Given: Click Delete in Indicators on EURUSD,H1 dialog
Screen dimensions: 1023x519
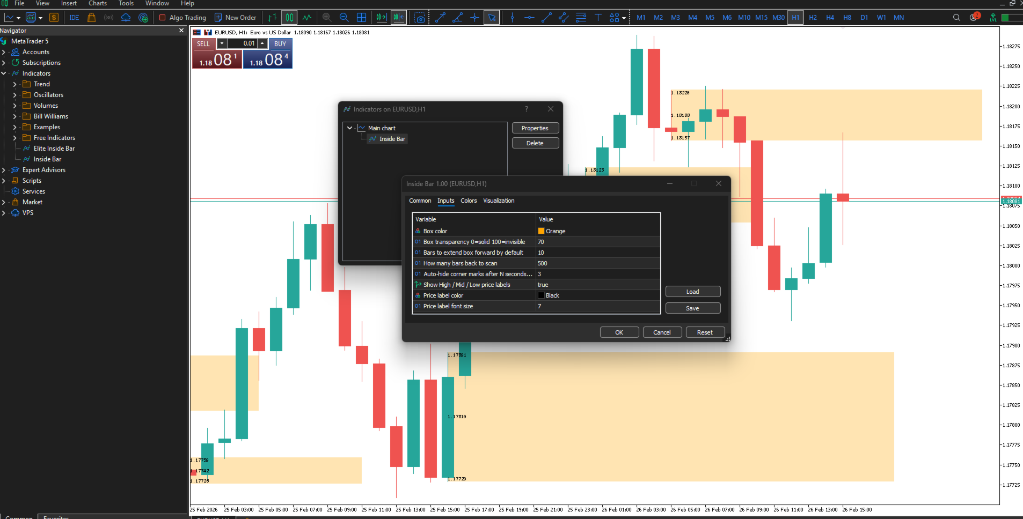Looking at the screenshot, I should coord(535,143).
